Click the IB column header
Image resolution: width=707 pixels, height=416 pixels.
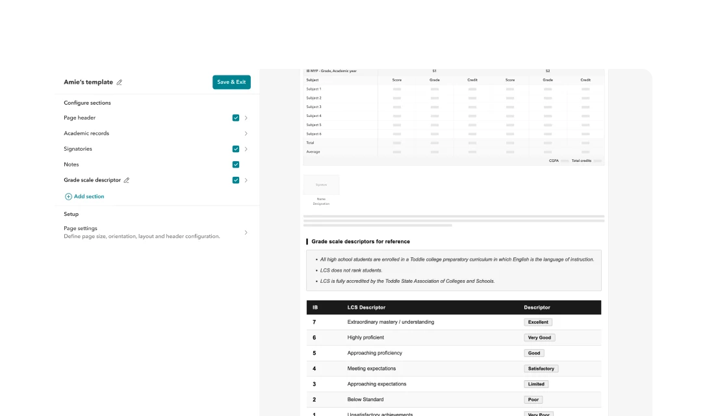click(x=315, y=307)
